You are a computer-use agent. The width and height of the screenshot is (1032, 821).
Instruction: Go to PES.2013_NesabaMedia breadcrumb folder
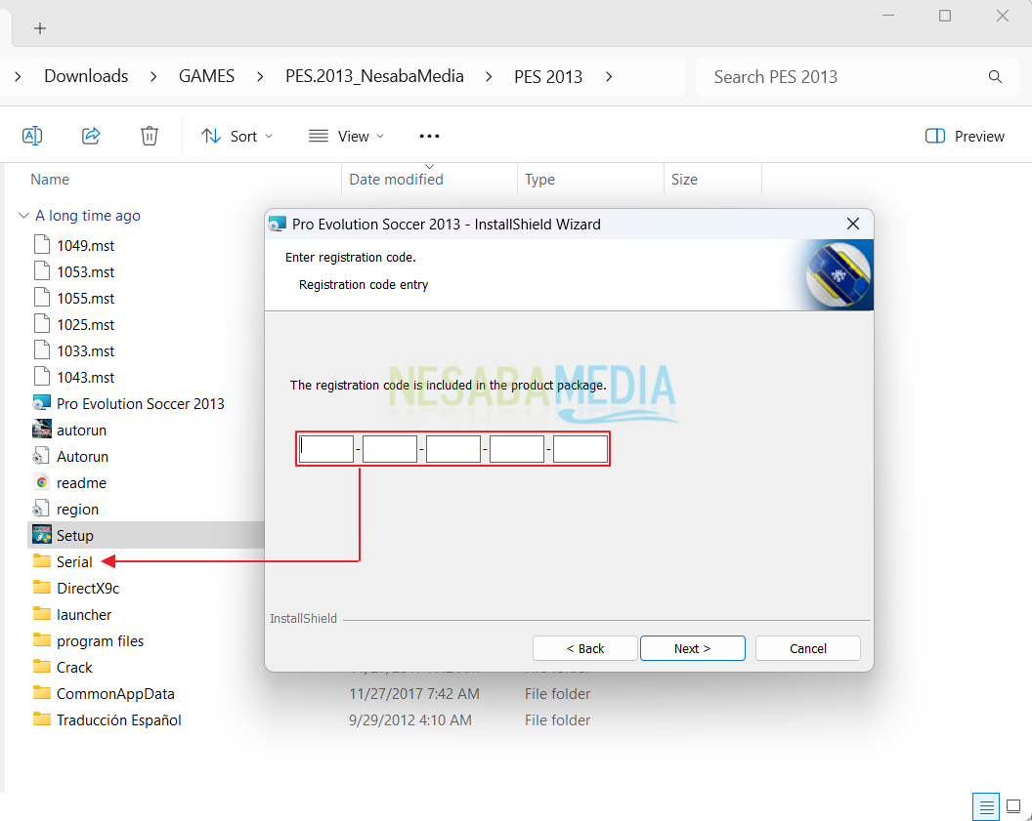(374, 76)
